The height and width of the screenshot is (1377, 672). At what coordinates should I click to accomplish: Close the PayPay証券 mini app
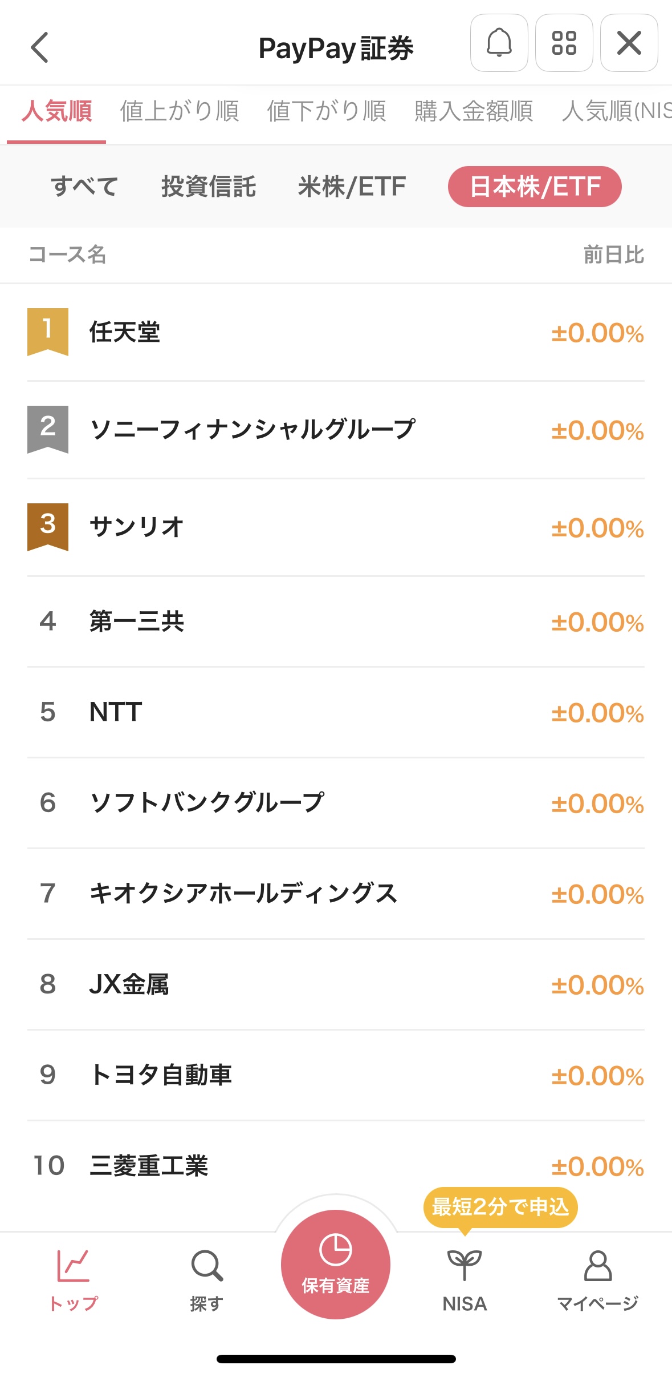[629, 43]
